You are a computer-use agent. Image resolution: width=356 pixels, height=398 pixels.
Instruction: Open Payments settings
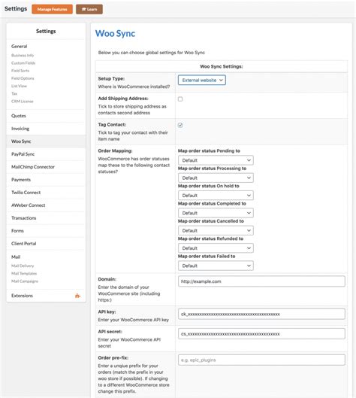click(x=46, y=180)
